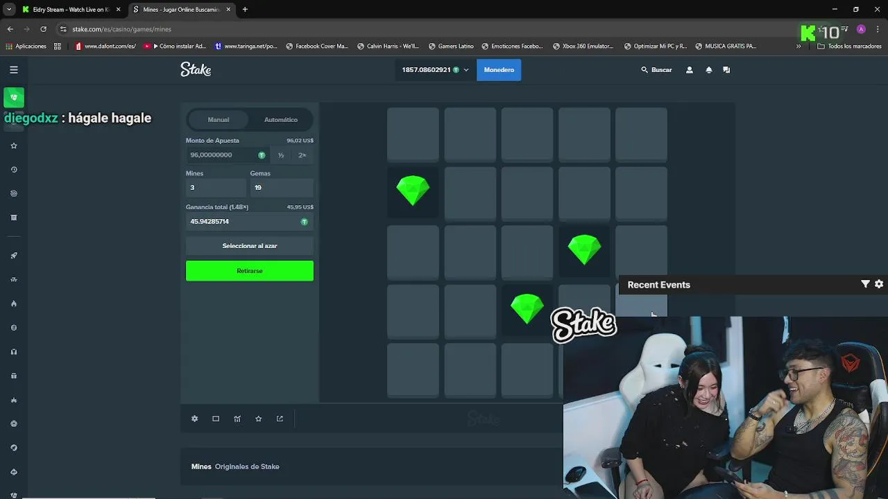This screenshot has width=888, height=499.
Task: Click the gift box icon in sidebar
Action: tap(14, 376)
